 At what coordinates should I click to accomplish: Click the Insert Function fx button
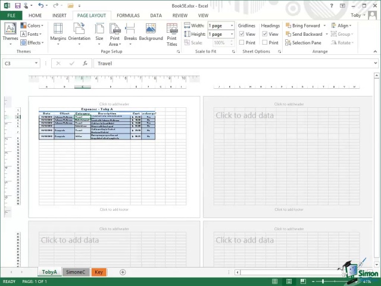pos(85,64)
